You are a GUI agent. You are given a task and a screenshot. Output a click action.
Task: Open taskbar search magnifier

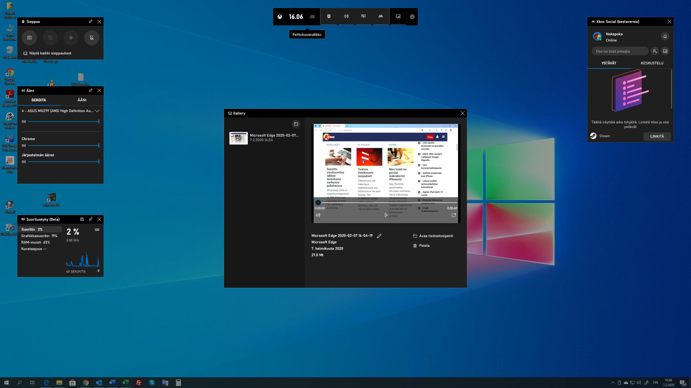pyautogui.click(x=19, y=383)
